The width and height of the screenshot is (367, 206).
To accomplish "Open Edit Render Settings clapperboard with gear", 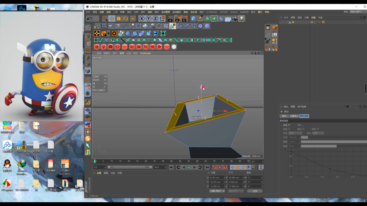I will (185, 18).
